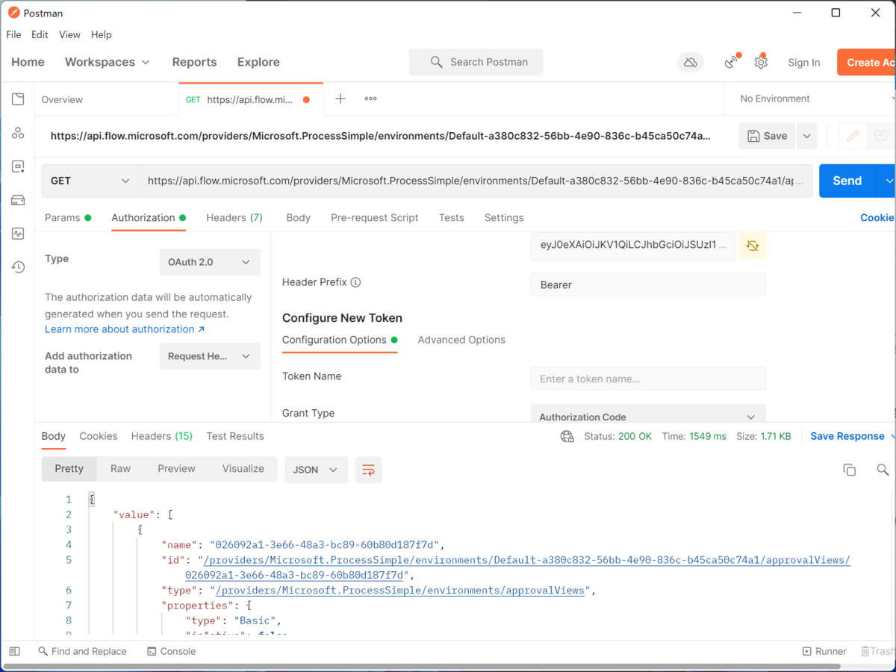Screen dimensions: 896x672
Task: Open the Tests tab
Action: pyautogui.click(x=451, y=218)
